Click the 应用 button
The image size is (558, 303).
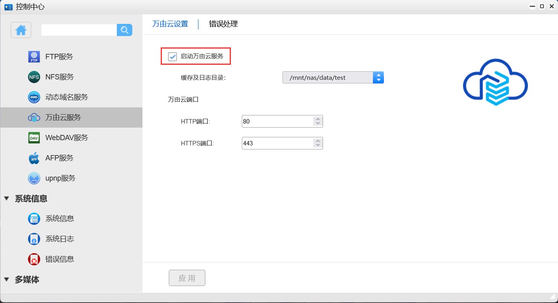tap(187, 278)
